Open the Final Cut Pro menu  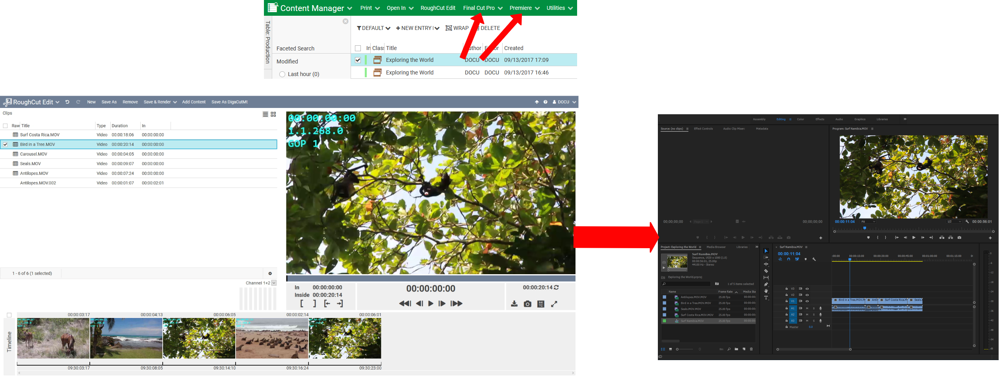point(482,8)
